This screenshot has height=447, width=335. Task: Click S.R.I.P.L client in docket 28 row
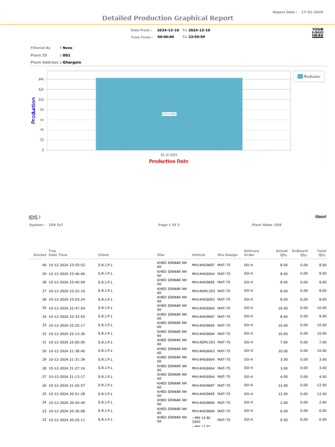point(106,368)
